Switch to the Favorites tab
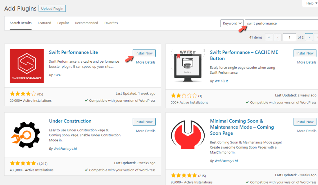The image size is (318, 185). coord(111,23)
